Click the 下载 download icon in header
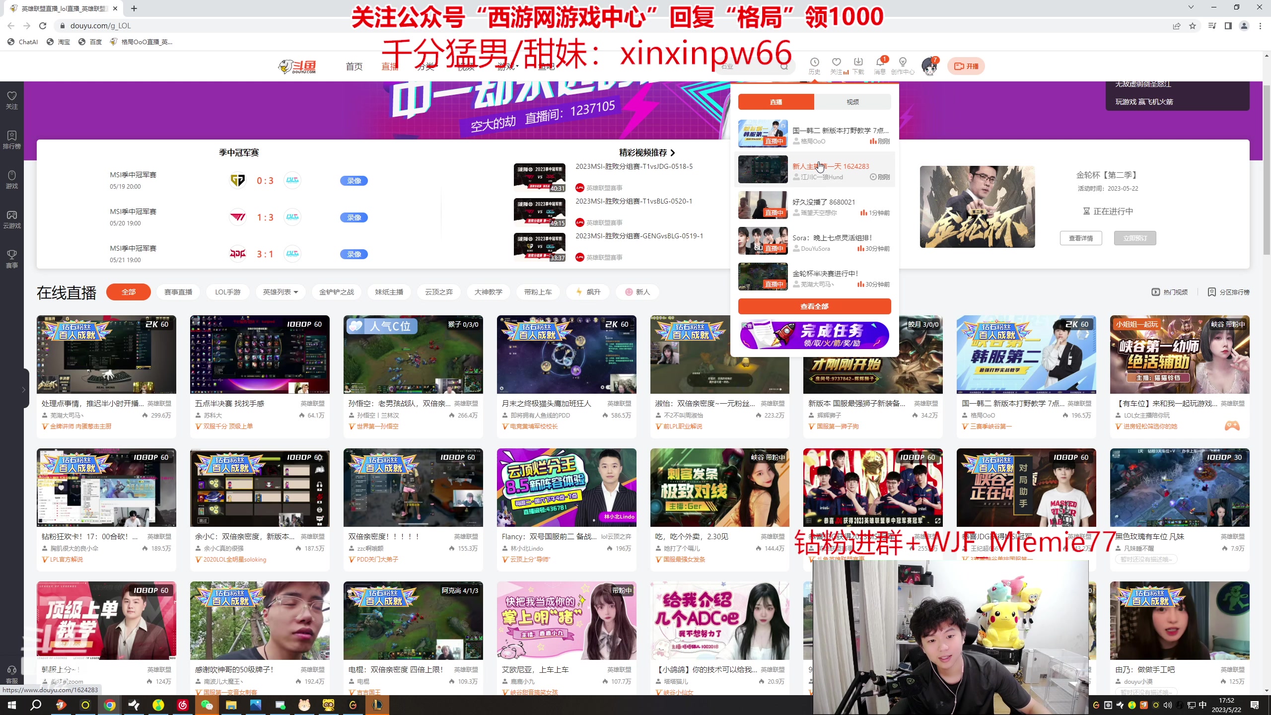 pyautogui.click(x=858, y=66)
